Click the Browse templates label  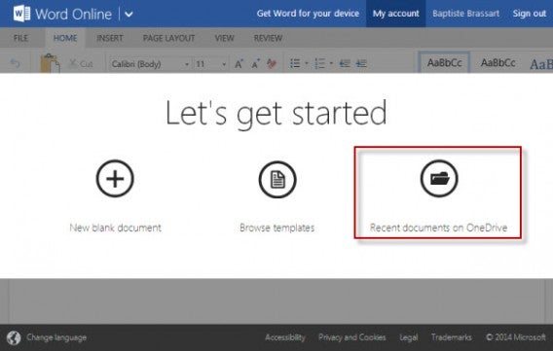tap(277, 228)
